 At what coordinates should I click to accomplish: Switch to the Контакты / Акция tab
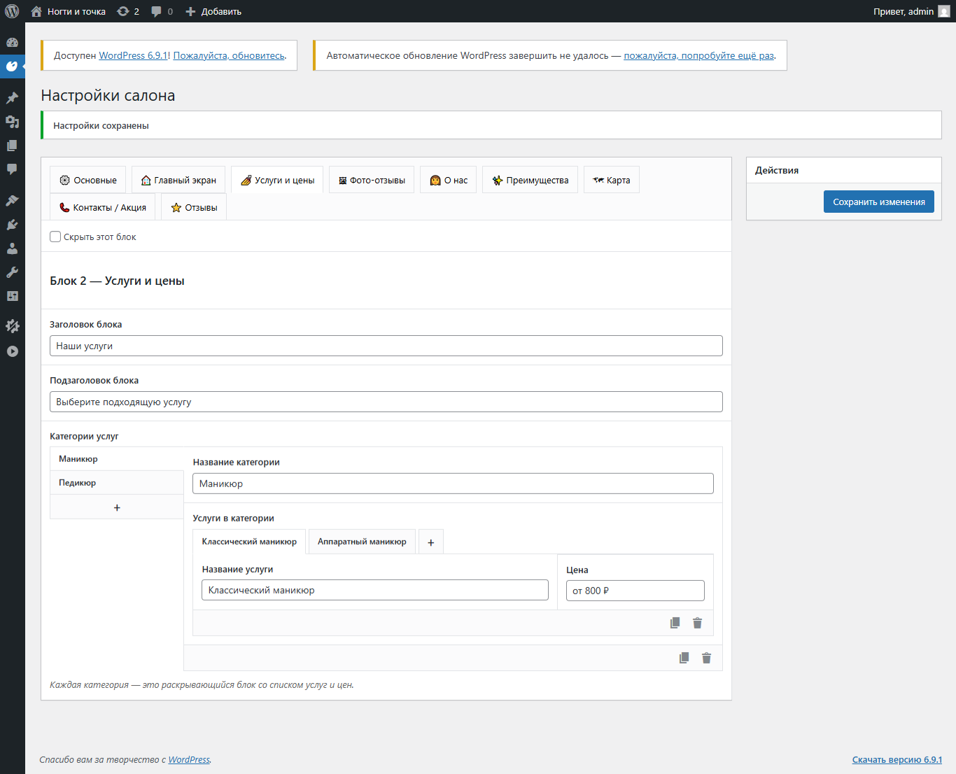[102, 207]
